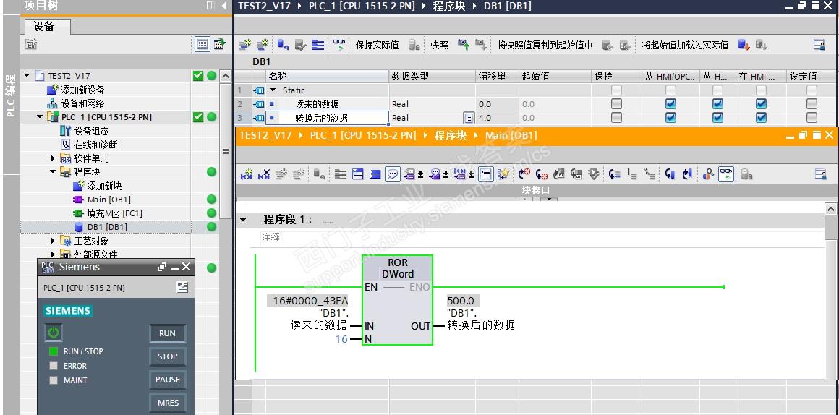Click MRES button in PLCSIM

(168, 402)
